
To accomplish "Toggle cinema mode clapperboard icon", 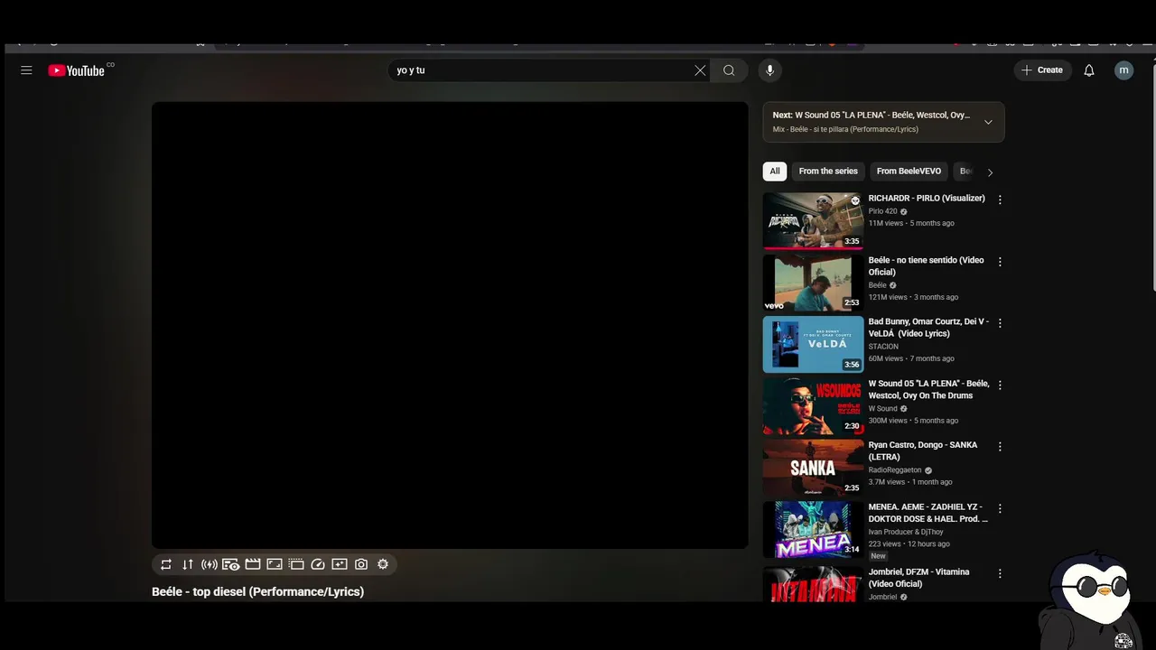I will point(253,564).
